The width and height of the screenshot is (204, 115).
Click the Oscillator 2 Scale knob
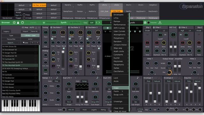(71, 33)
